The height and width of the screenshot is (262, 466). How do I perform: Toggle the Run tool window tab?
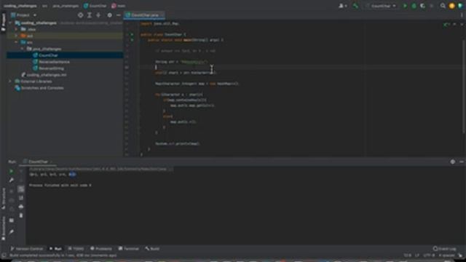click(55, 248)
